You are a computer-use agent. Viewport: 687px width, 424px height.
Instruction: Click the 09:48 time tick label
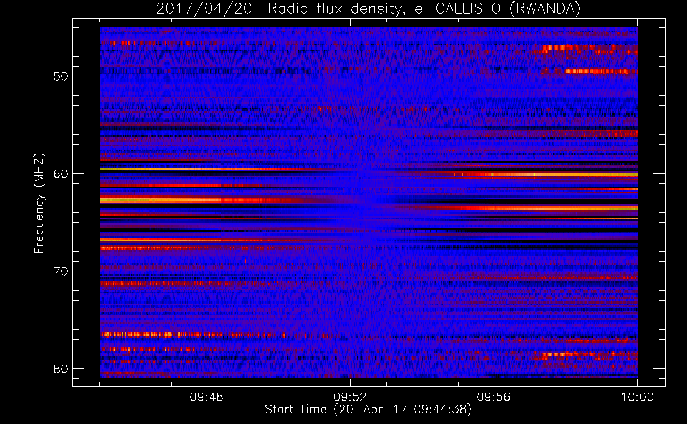tap(207, 397)
